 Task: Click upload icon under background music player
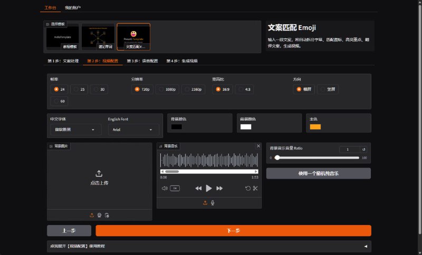[205, 203]
